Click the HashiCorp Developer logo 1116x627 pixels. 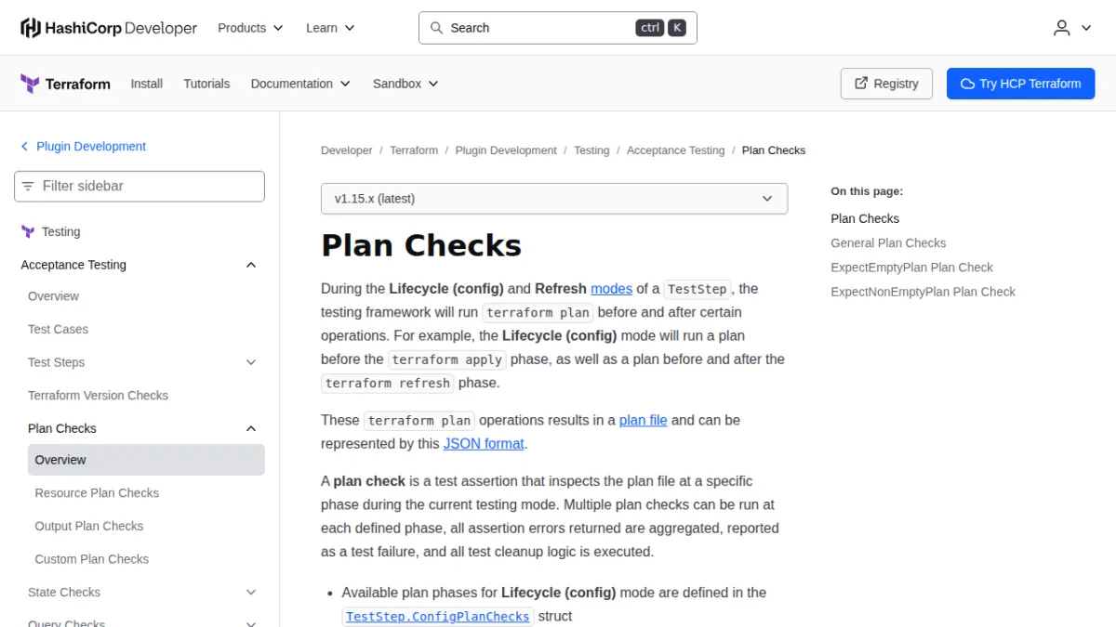pyautogui.click(x=109, y=28)
